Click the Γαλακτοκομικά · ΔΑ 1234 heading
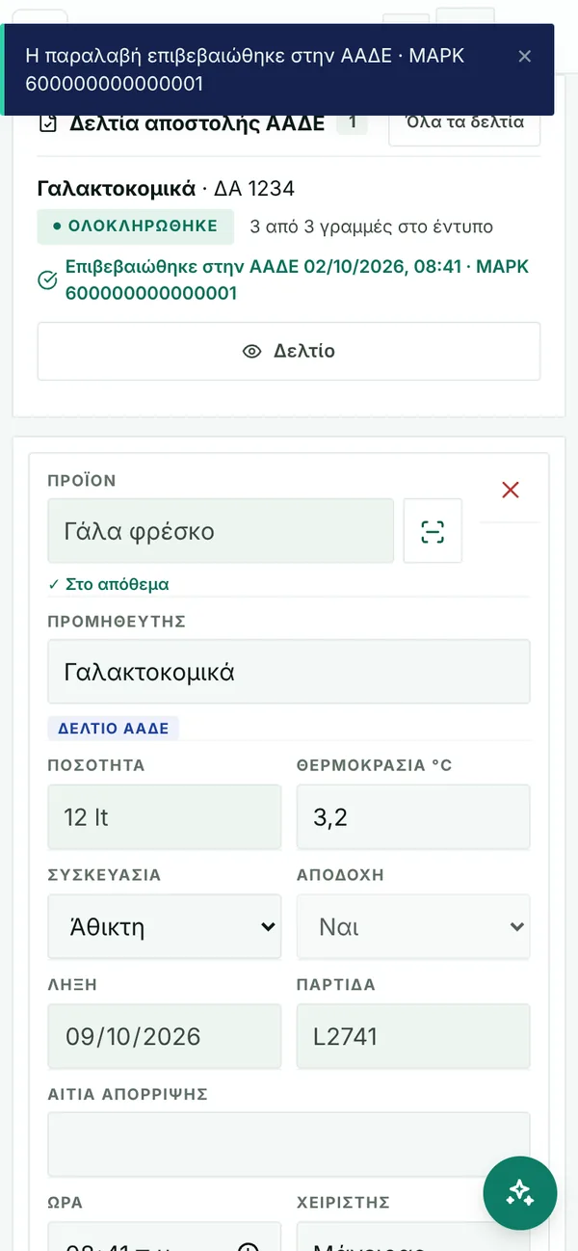This screenshot has height=1251, width=578. tap(166, 188)
